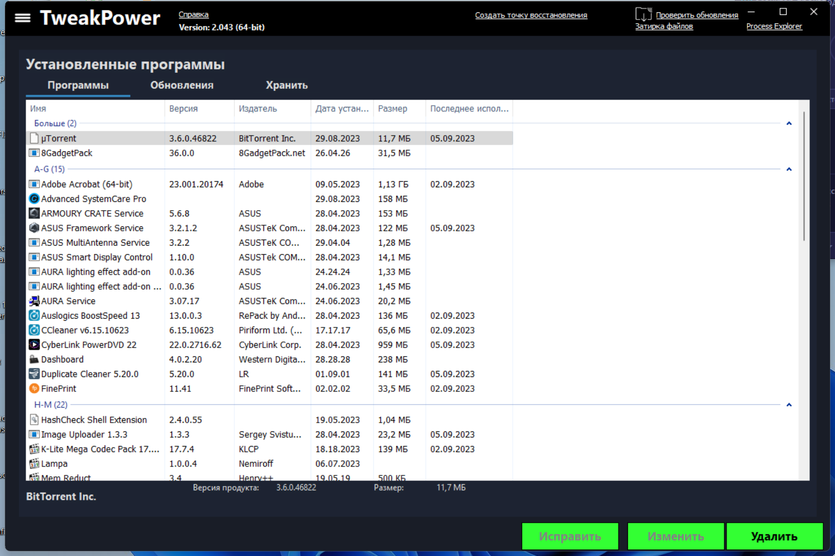Collapse the Больше (2) group

click(x=789, y=123)
